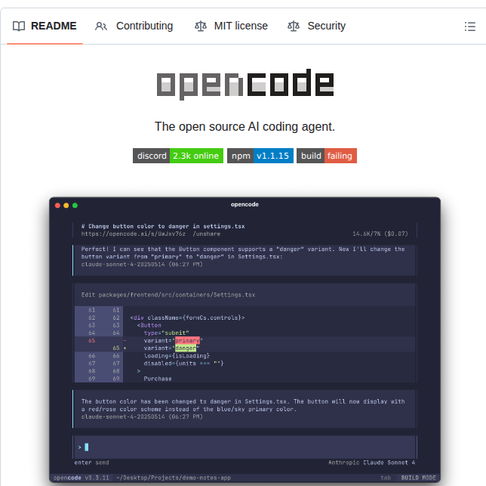This screenshot has height=486, width=486.
Task: Open the npm v1.1.15 badge
Action: click(x=260, y=156)
